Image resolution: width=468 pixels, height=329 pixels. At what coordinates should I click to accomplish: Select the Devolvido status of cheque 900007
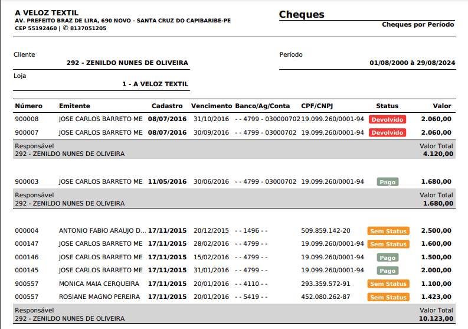(387, 133)
